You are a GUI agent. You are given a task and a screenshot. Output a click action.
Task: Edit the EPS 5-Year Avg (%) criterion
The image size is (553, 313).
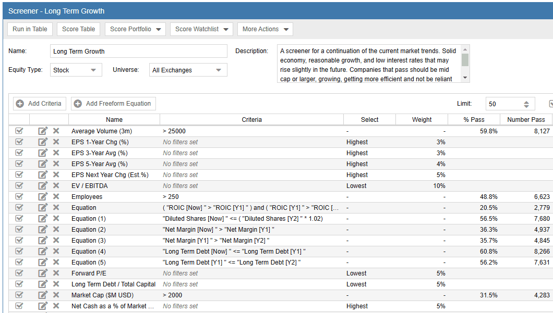point(43,164)
